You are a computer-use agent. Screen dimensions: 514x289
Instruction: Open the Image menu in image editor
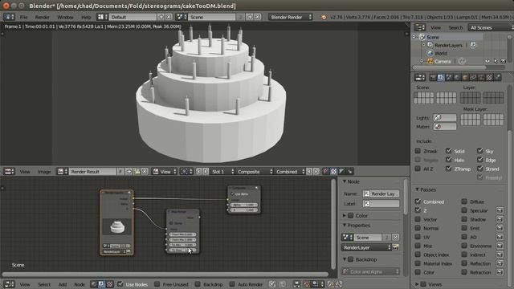coord(44,172)
